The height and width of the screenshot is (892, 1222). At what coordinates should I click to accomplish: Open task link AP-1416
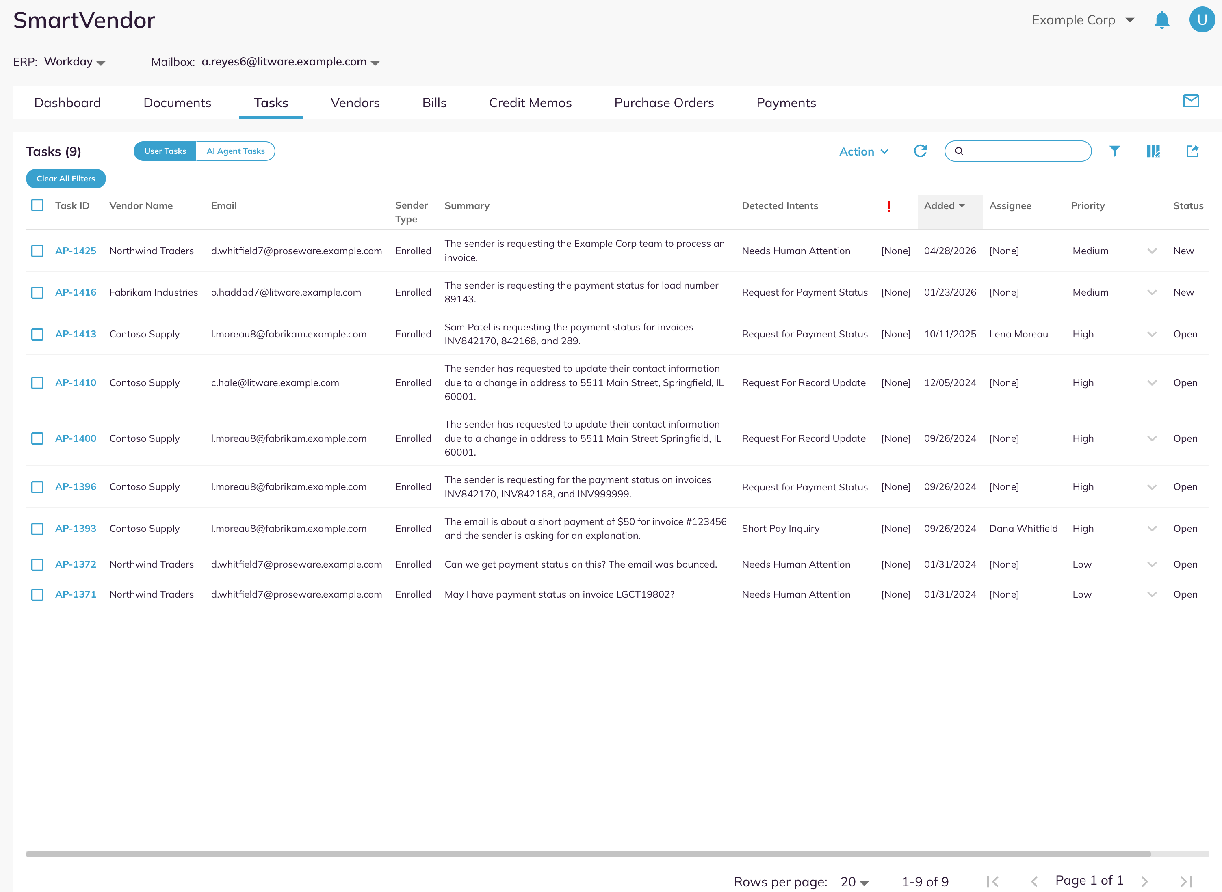click(x=76, y=292)
